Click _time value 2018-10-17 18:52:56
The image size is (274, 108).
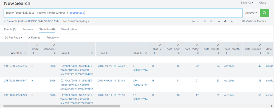[111, 95]
